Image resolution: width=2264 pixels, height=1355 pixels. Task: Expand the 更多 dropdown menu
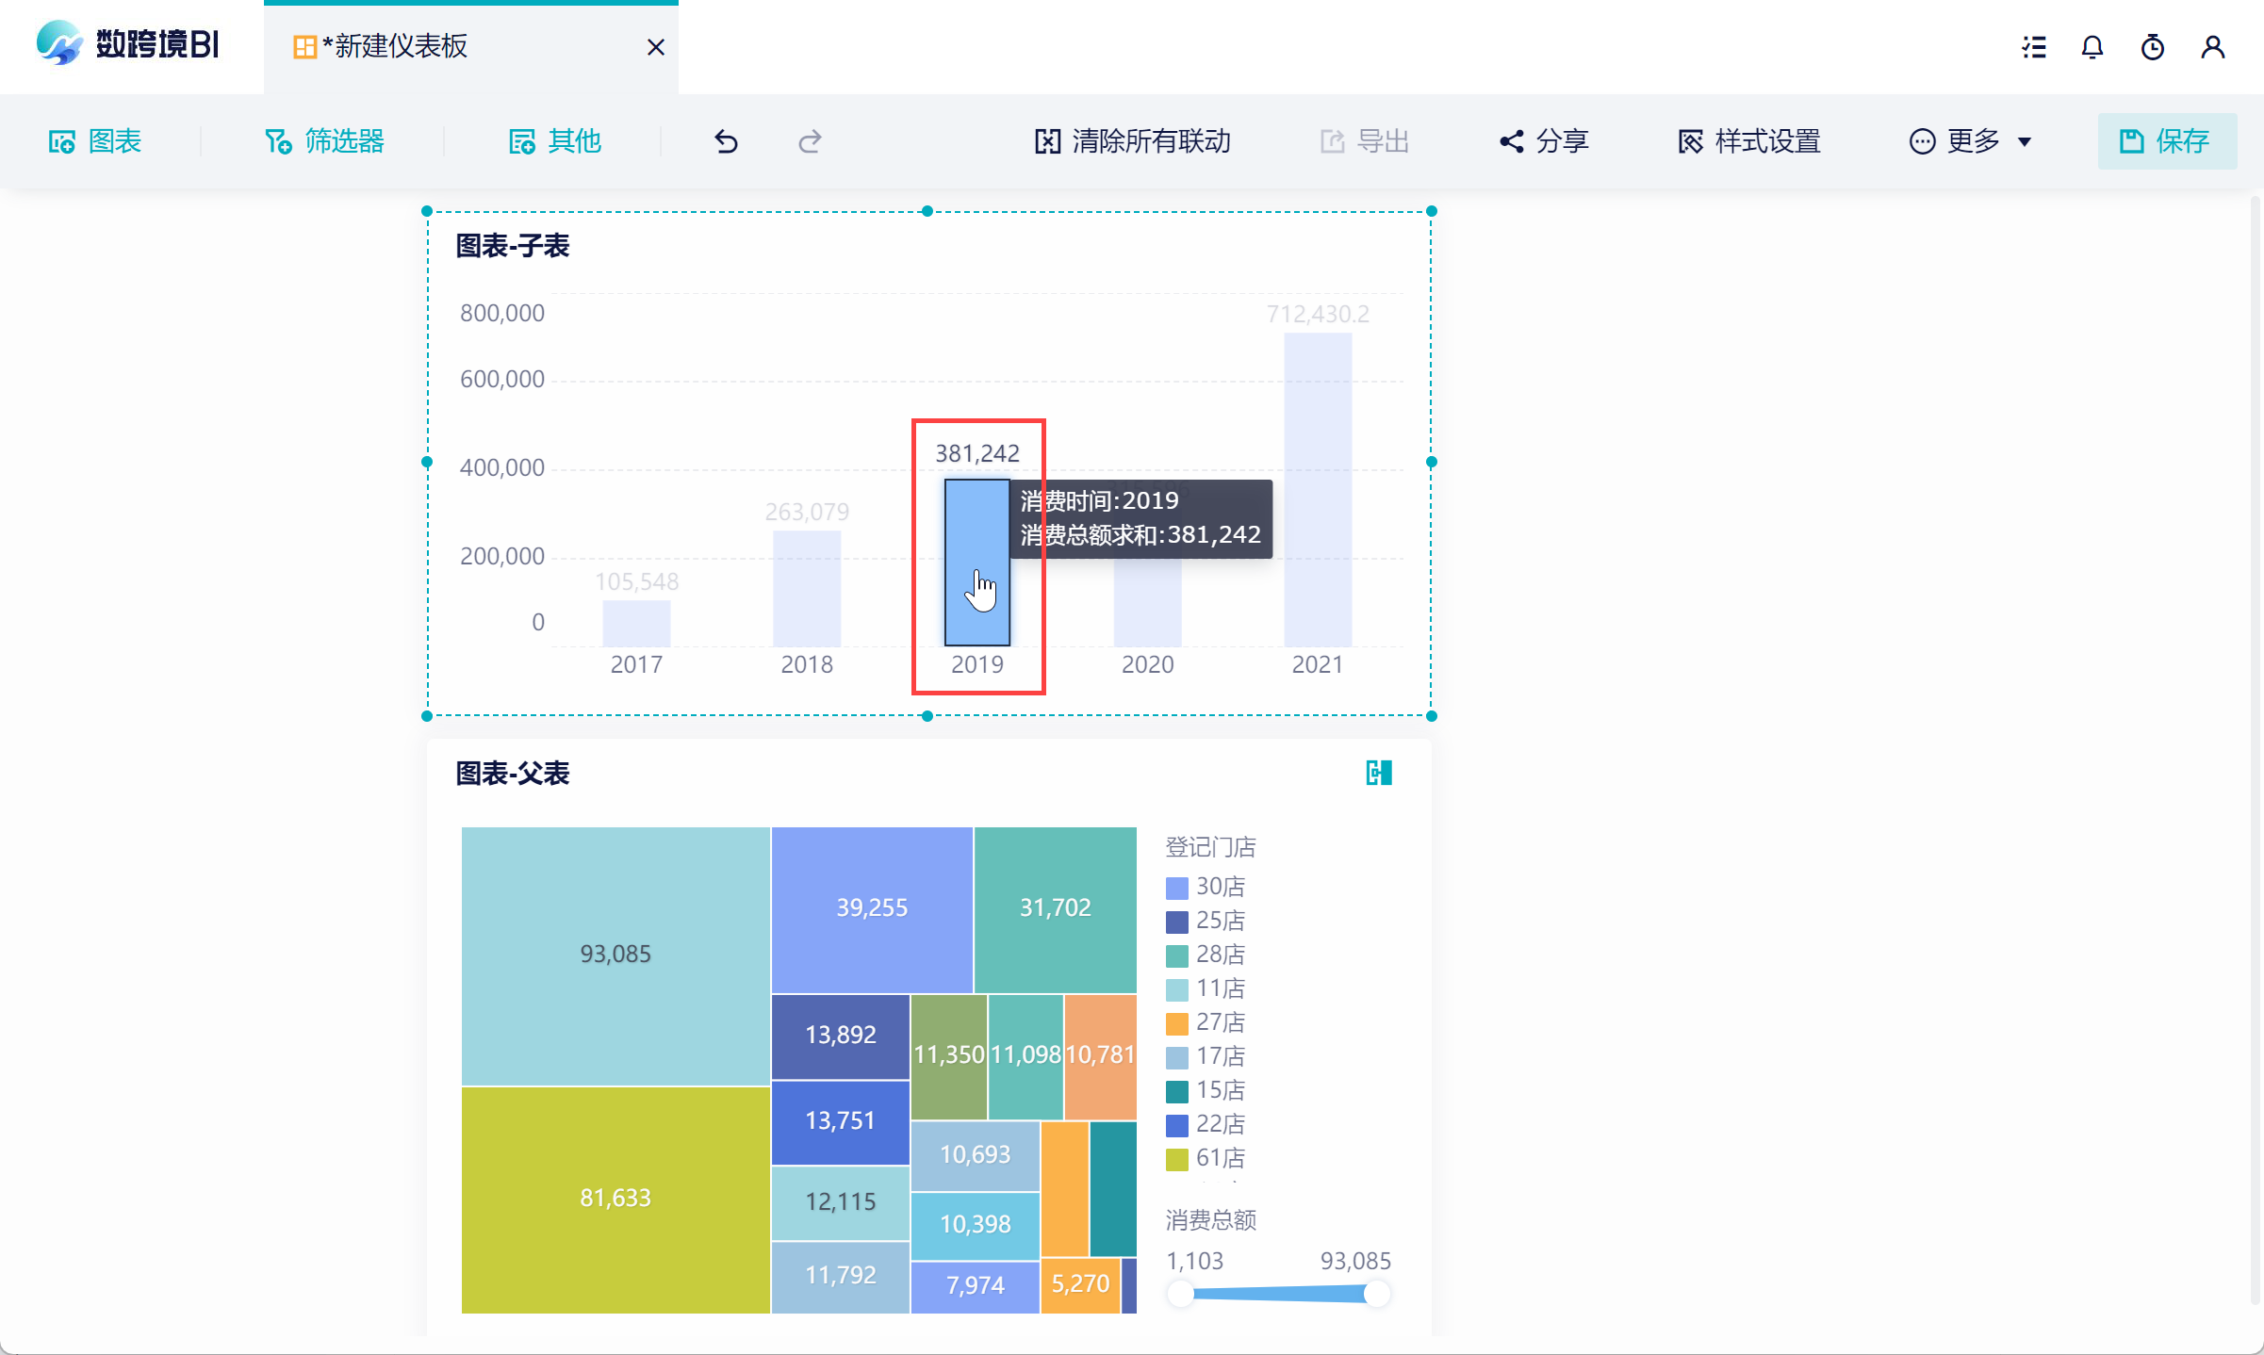(x=1970, y=141)
